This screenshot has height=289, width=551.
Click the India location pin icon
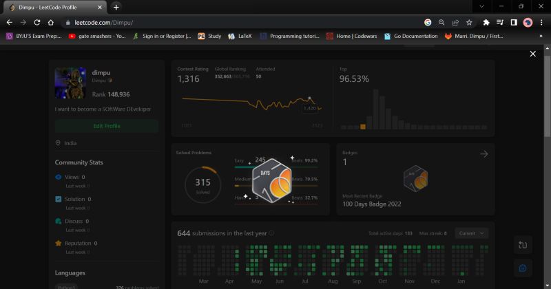[x=58, y=143]
